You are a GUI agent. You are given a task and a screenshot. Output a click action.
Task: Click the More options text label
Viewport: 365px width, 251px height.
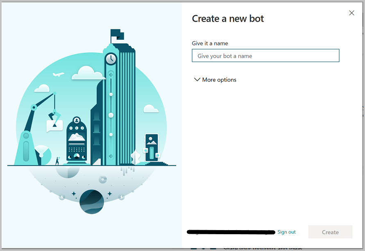219,80
